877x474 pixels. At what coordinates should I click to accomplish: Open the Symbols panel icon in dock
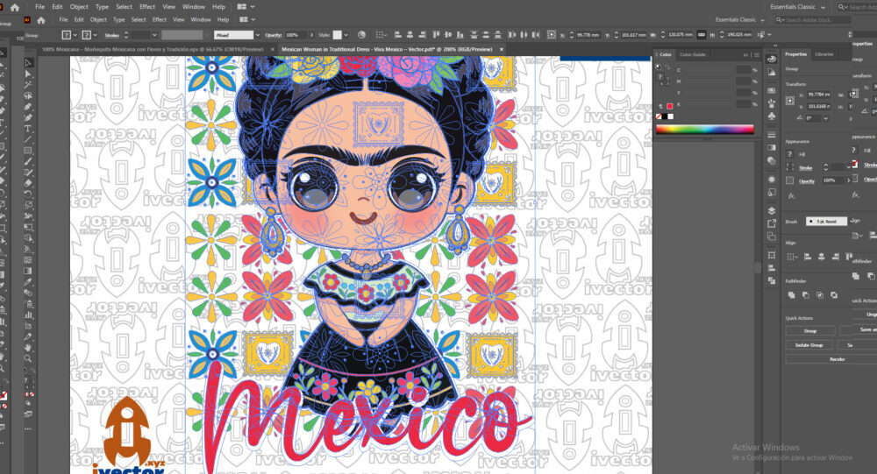[772, 117]
